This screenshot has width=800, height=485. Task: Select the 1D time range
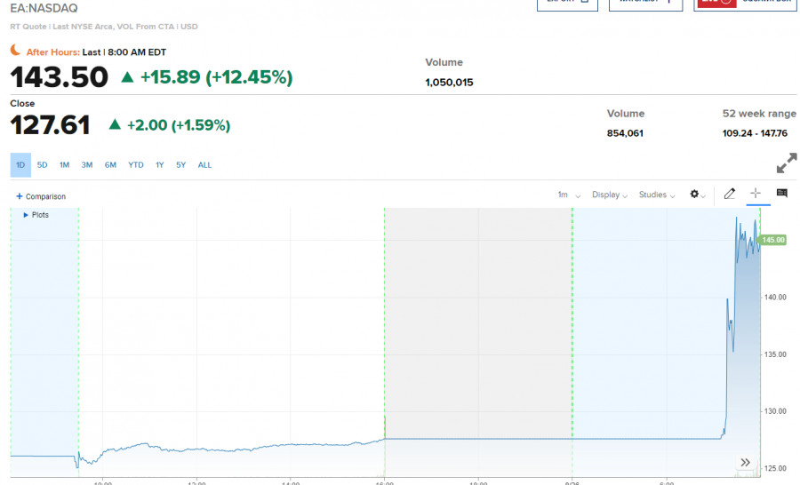(x=20, y=164)
